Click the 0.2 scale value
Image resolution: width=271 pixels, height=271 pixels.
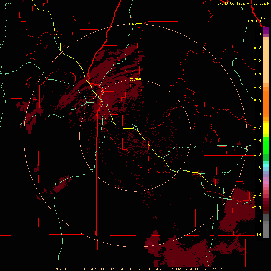[x=257, y=195]
